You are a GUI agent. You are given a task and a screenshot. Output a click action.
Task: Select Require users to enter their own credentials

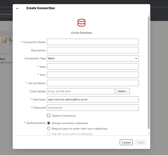click(49, 128)
